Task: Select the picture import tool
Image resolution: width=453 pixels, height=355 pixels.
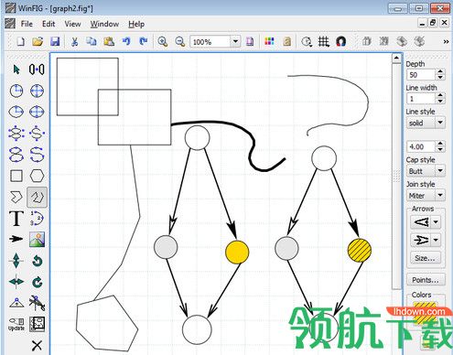Action: (x=37, y=240)
